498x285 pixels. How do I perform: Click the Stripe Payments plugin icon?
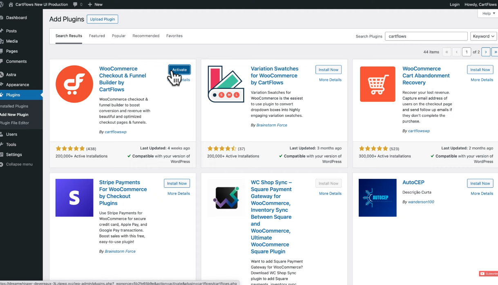pos(74,198)
